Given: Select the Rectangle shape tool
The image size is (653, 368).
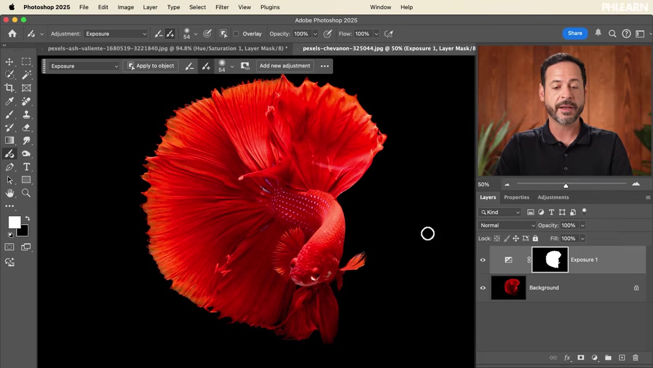Looking at the screenshot, I should (26, 180).
